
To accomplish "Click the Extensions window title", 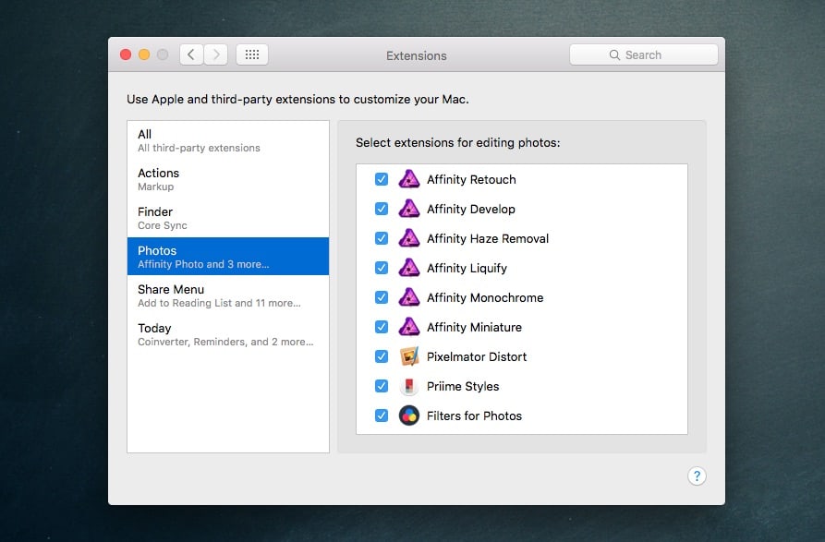I will pyautogui.click(x=416, y=55).
